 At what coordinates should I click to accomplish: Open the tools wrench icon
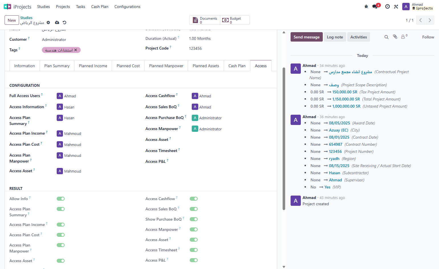pyautogui.click(x=396, y=7)
